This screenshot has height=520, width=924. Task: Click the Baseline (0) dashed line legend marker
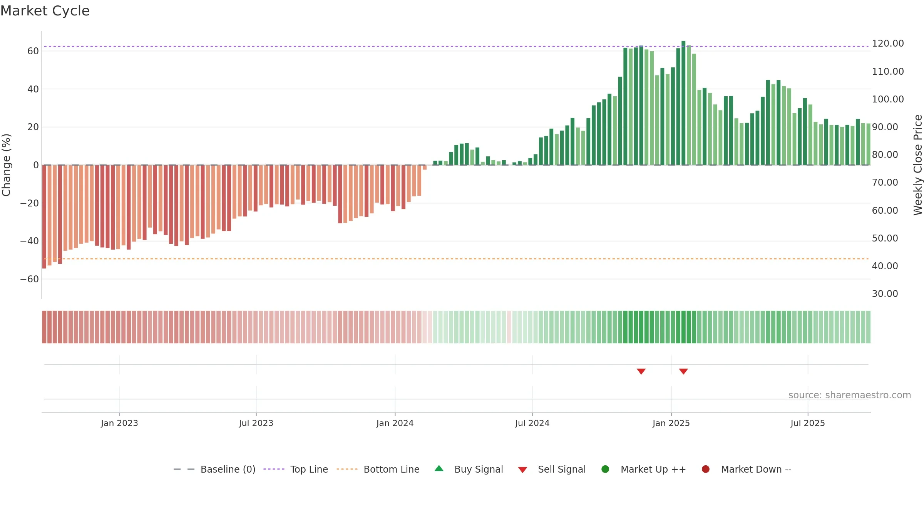point(184,469)
